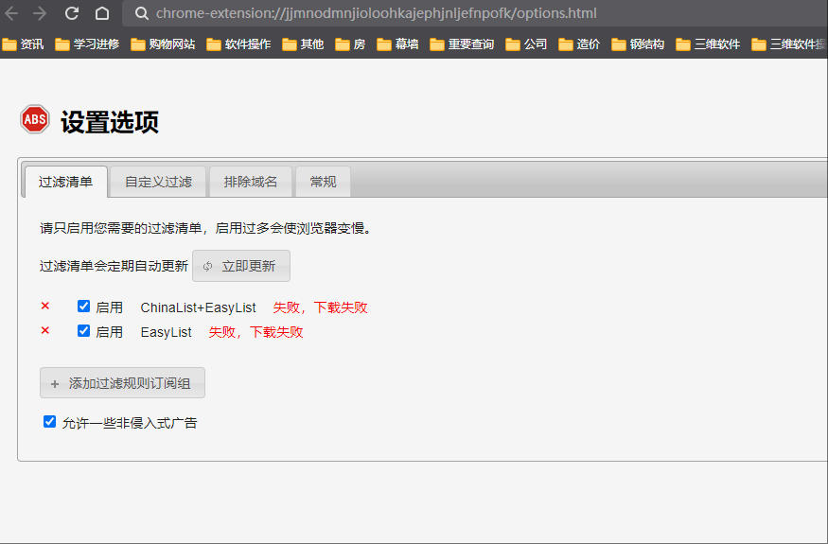Disable the ChinaList+EasyList filter checkbox
This screenshot has width=828, height=544.
pos(84,307)
